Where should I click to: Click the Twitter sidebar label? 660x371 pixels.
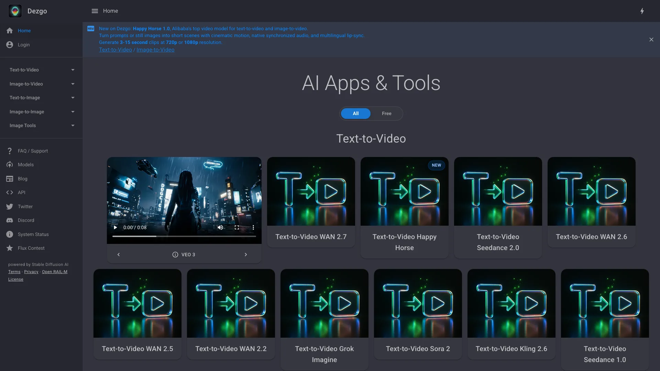tap(25, 206)
